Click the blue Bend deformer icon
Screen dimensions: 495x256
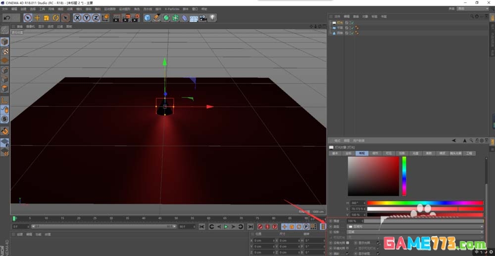pyautogui.click(x=185, y=18)
